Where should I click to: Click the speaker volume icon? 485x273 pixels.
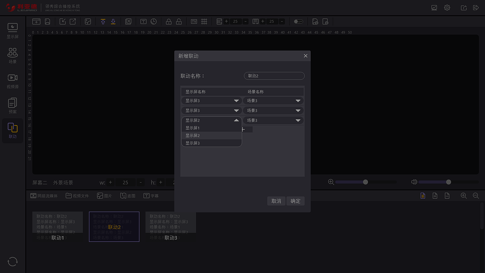click(x=414, y=182)
